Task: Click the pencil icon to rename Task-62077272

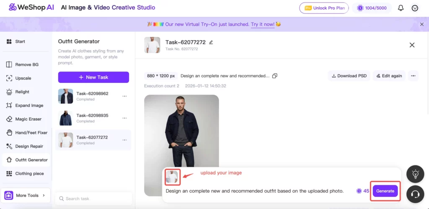Action: (211, 42)
